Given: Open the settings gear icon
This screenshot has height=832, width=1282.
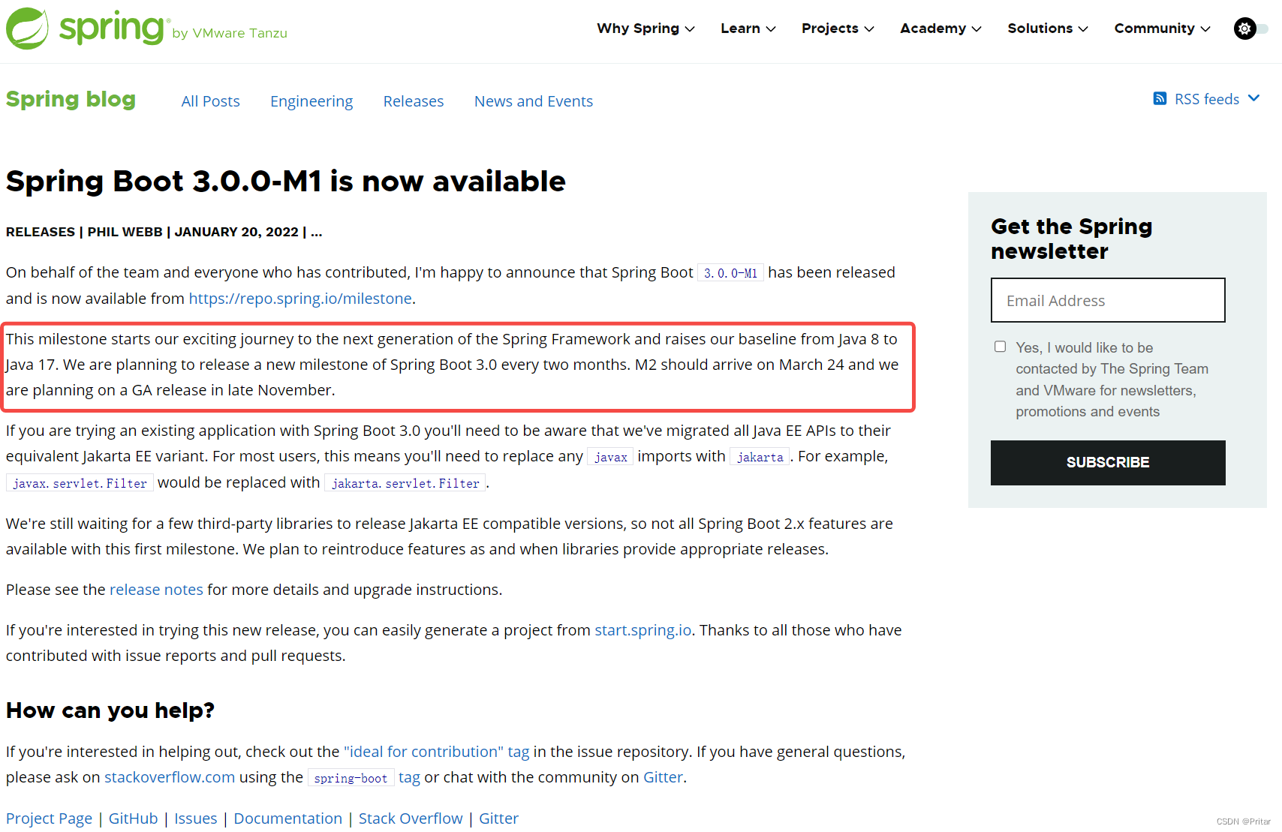Looking at the screenshot, I should click(1244, 28).
